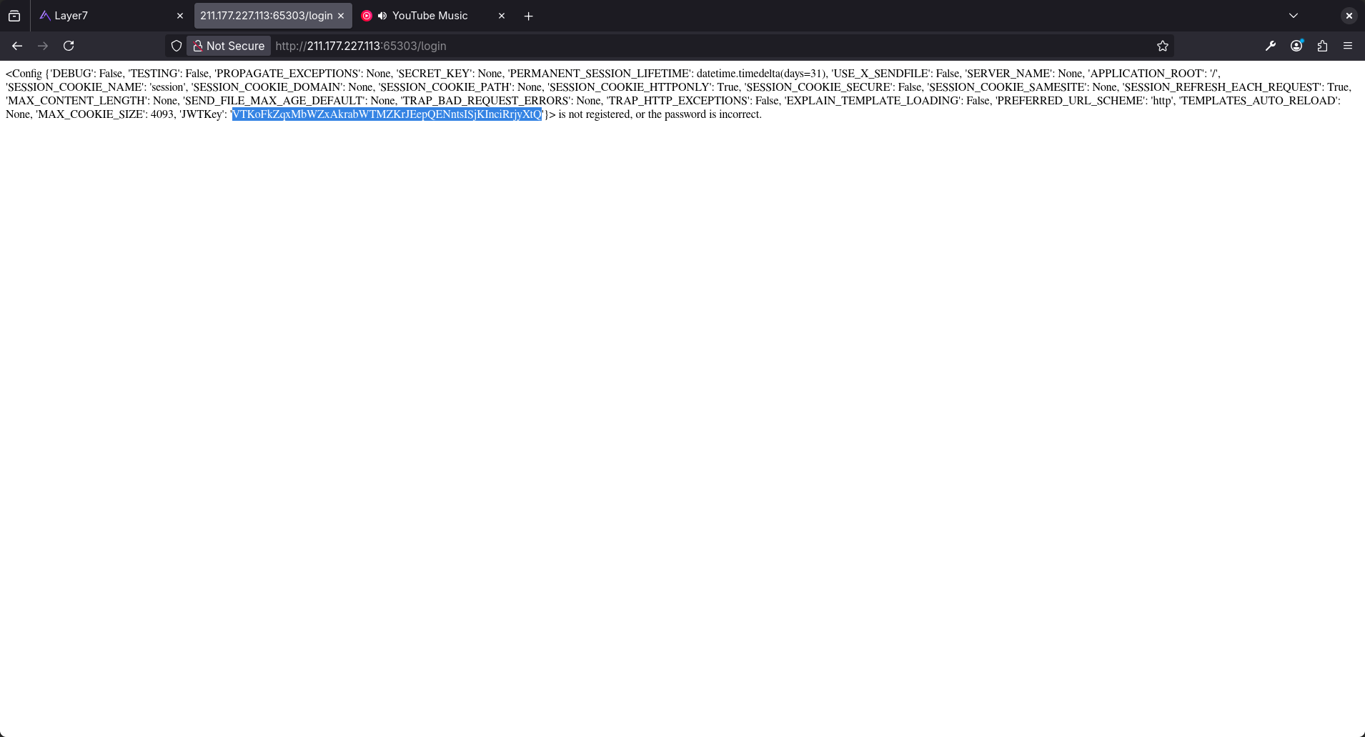Open the tracking protection shield icon
The width and height of the screenshot is (1365, 737).
(177, 46)
